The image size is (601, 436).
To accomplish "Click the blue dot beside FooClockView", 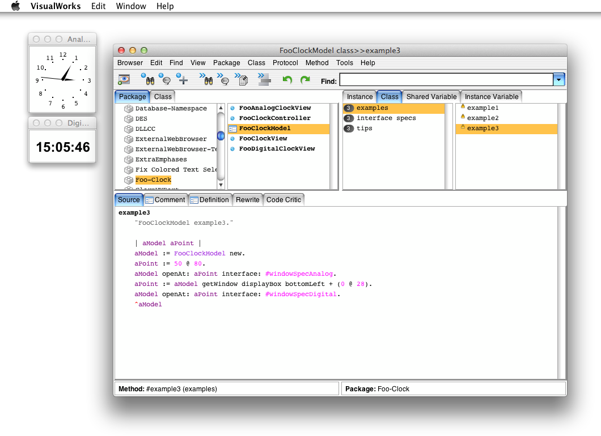I will click(x=232, y=139).
